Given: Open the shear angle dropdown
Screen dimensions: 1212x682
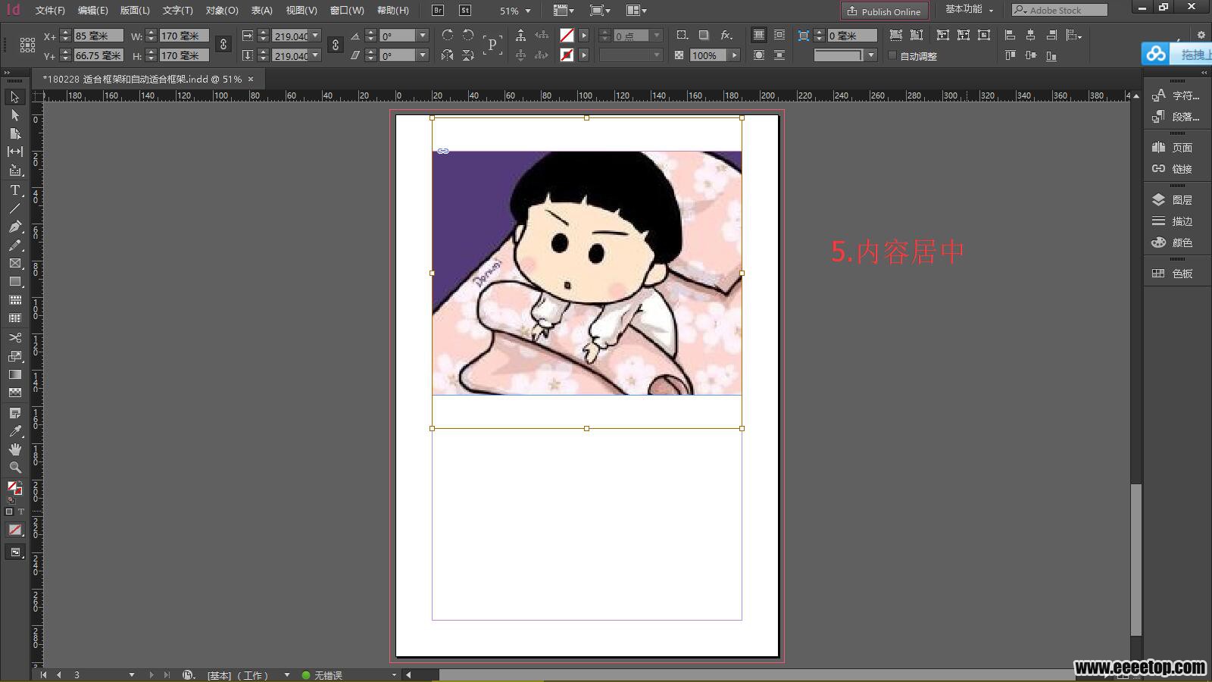Looking at the screenshot, I should (x=423, y=55).
